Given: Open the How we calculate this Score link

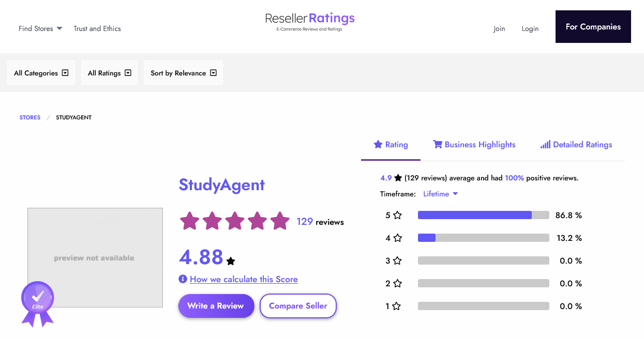Looking at the screenshot, I should (244, 279).
